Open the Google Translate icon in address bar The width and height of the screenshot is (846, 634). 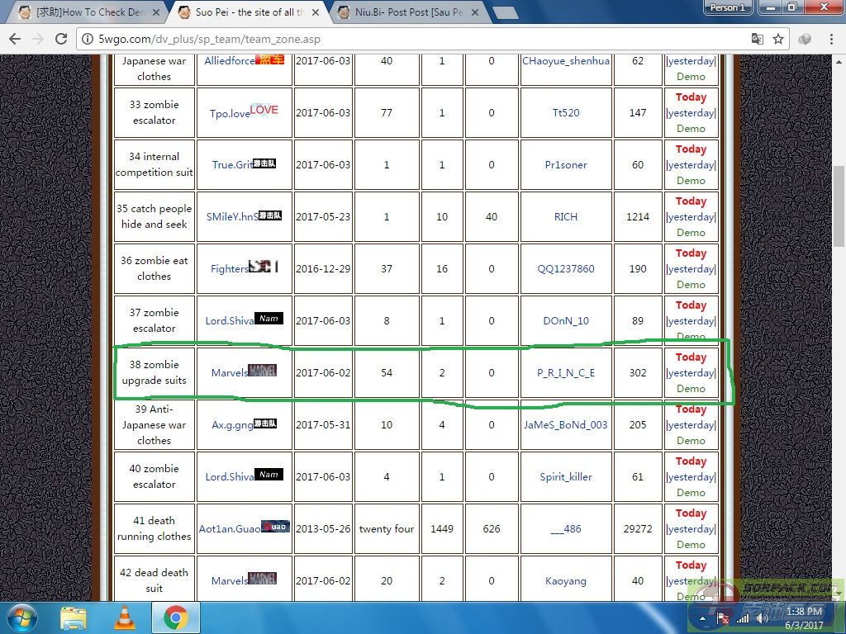pos(757,39)
